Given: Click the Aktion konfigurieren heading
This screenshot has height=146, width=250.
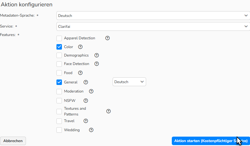Looking at the screenshot, I should [x=27, y=5].
